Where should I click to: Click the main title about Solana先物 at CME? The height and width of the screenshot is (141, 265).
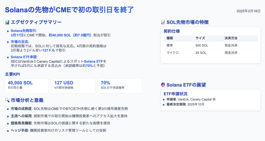(x=69, y=10)
